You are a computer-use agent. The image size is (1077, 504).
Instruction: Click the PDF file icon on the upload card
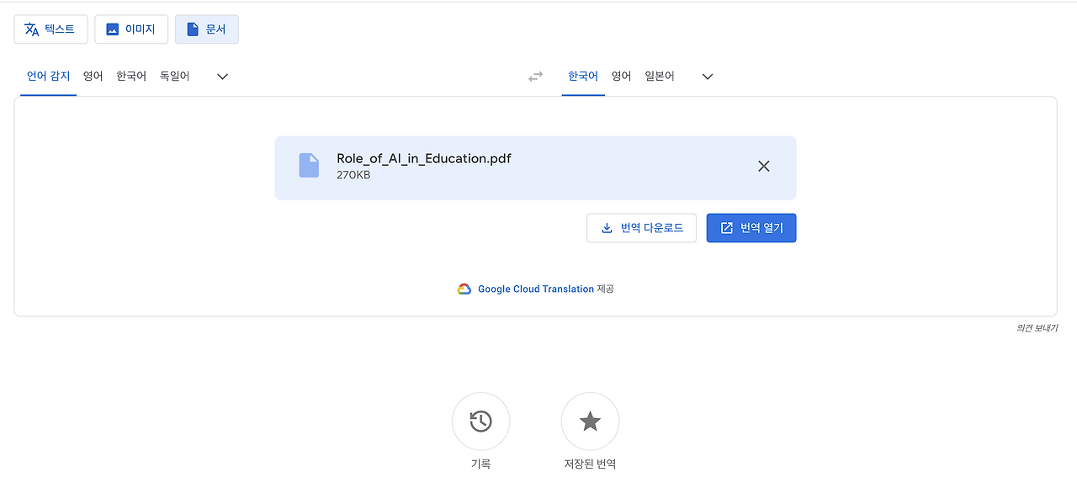click(x=309, y=165)
